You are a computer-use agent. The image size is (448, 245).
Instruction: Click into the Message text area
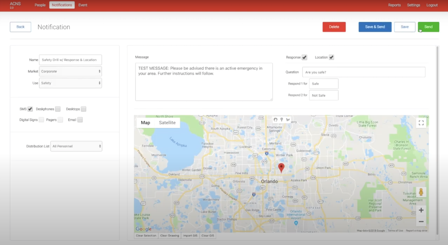pyautogui.click(x=204, y=82)
